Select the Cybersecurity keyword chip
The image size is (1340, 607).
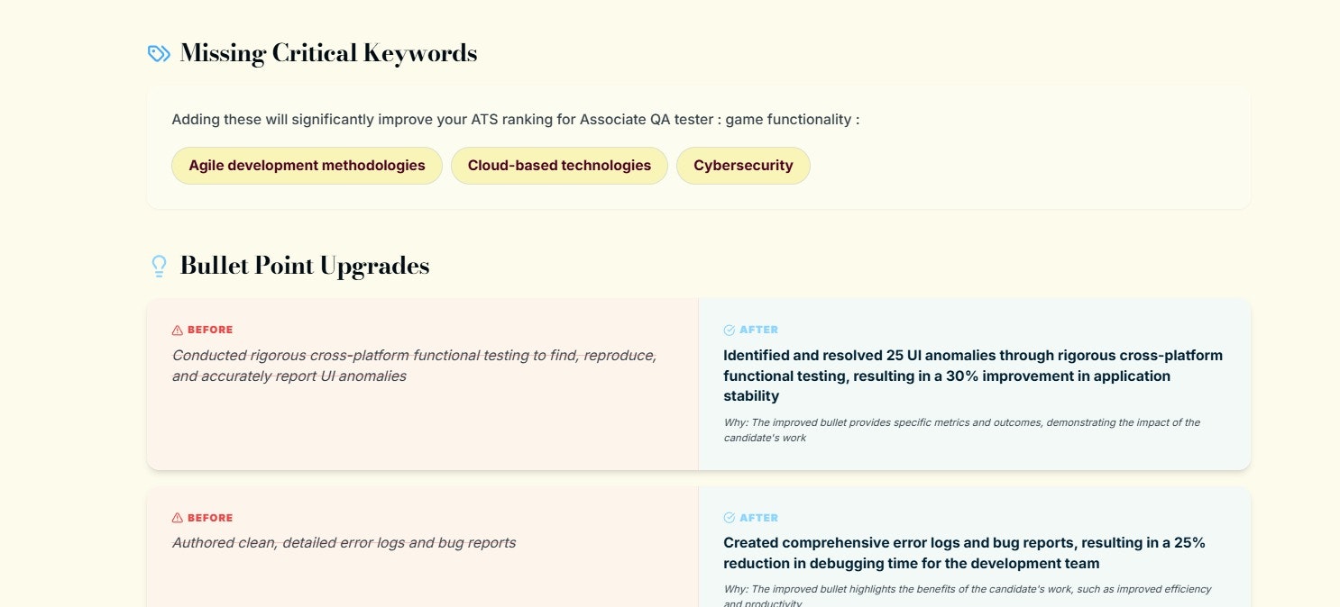tap(743, 165)
